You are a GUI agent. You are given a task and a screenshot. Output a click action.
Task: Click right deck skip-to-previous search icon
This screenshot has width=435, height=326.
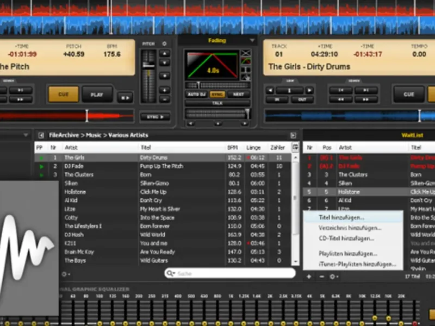(341, 90)
